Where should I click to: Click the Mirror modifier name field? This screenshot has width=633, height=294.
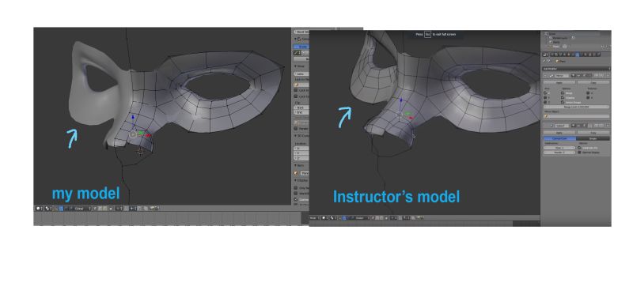[563, 76]
